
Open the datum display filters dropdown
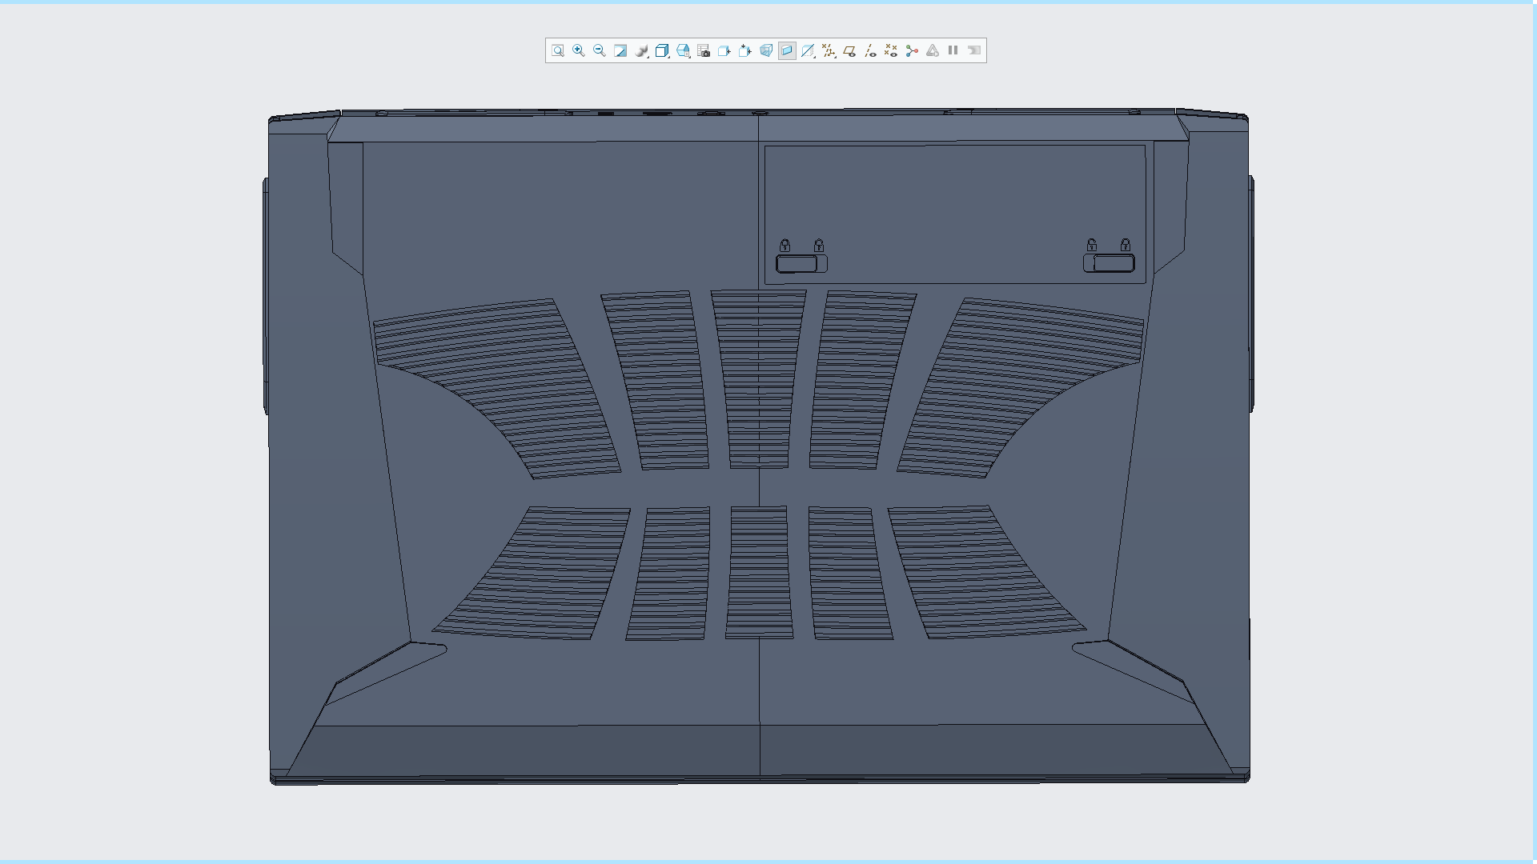click(x=829, y=50)
